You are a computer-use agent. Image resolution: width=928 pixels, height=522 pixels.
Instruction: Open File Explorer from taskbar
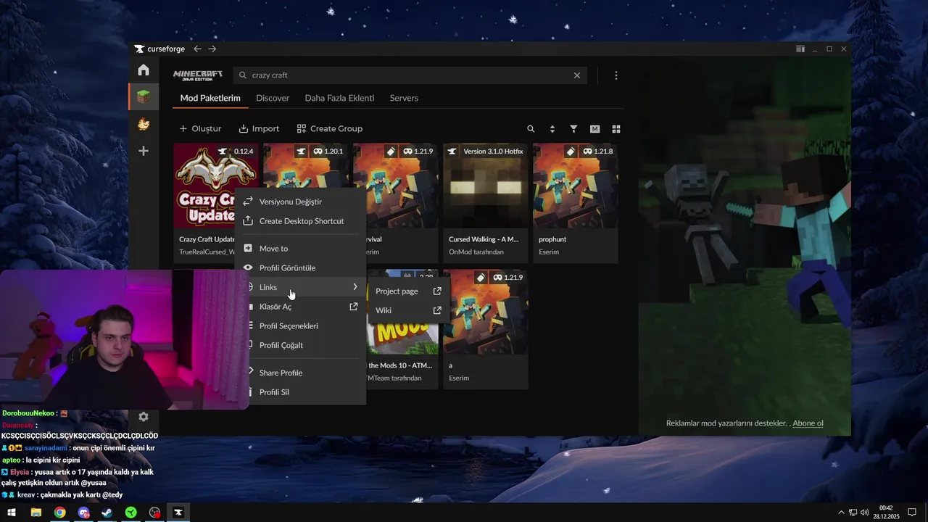coord(36,513)
